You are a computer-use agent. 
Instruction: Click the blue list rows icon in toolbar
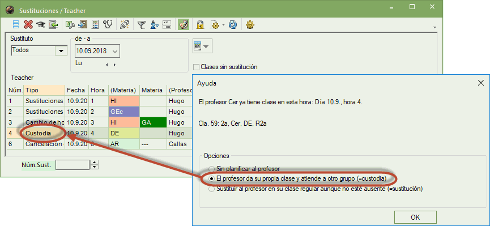(x=16, y=24)
